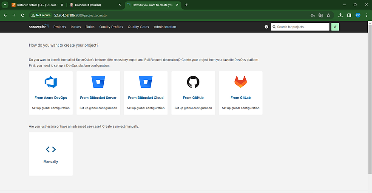The width and height of the screenshot is (372, 193).
Task: Click the browser back arrow
Action: click(5, 15)
